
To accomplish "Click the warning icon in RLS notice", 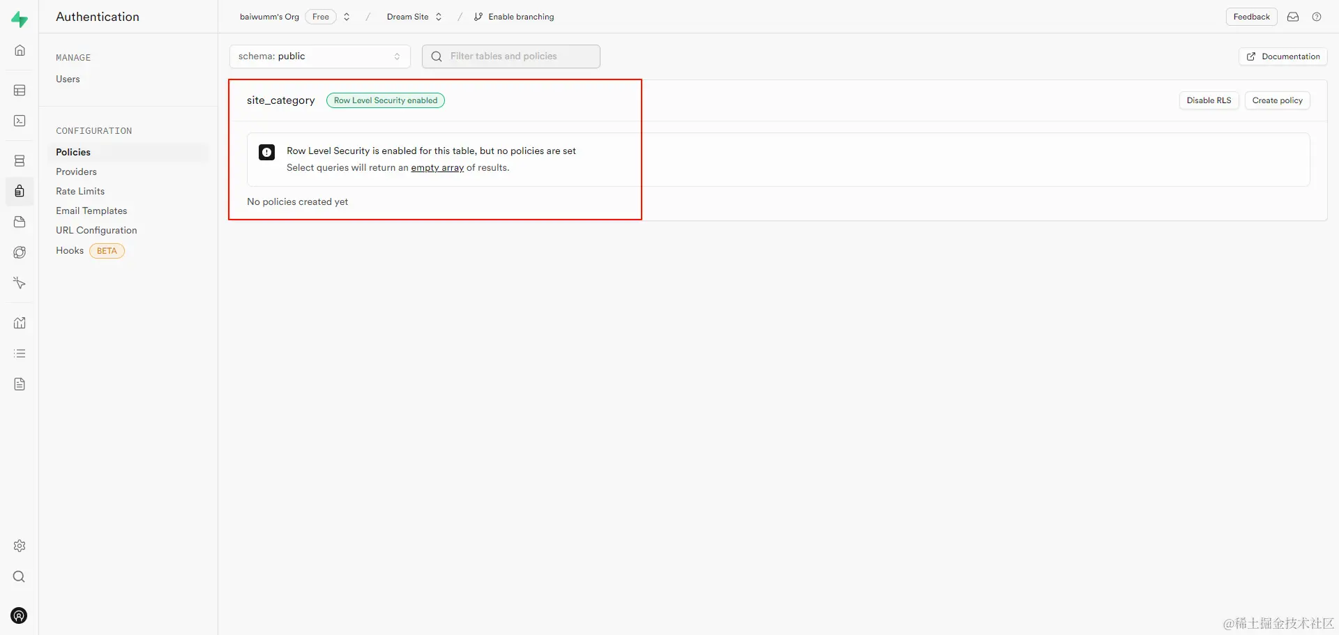I will (x=266, y=152).
